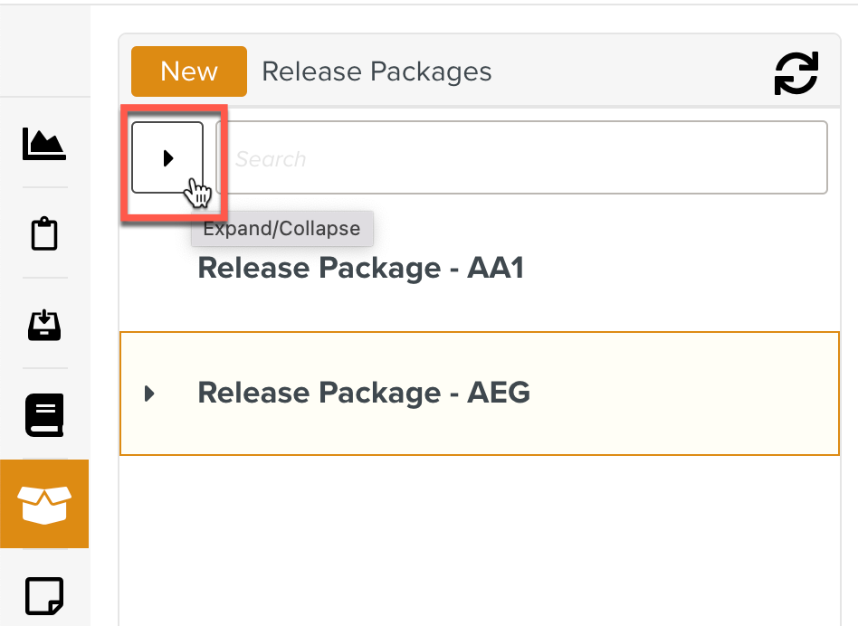The width and height of the screenshot is (858, 626).
Task: Click the empty right side of AEG row
Action: [x=706, y=393]
